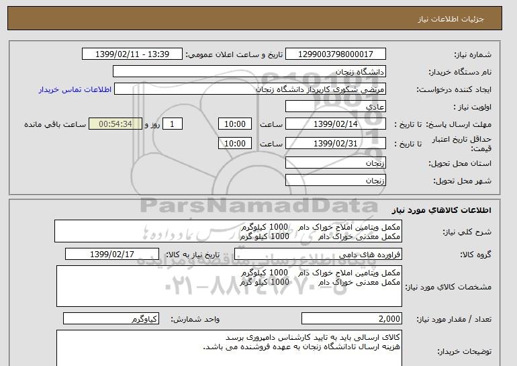Image resolution: width=517 pixels, height=366 pixels.
Task: Select the label شرح کلی نیاز
Action: click(x=467, y=232)
